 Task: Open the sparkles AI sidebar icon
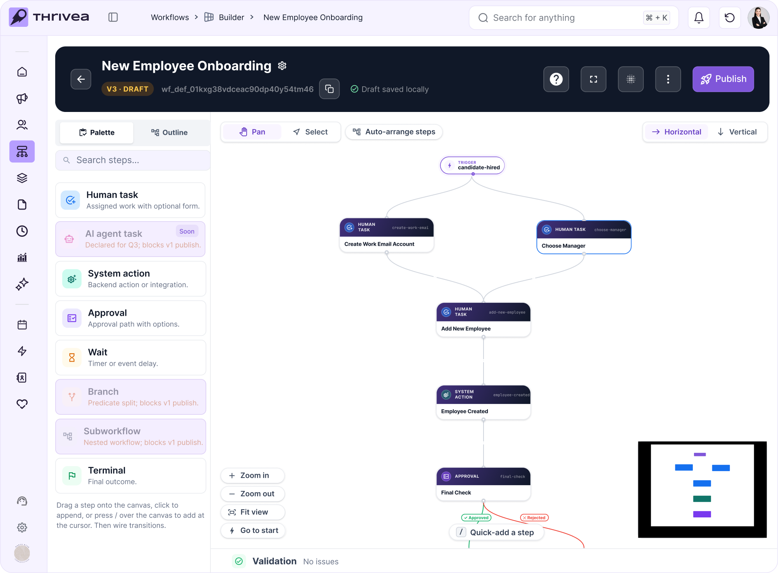[22, 284]
